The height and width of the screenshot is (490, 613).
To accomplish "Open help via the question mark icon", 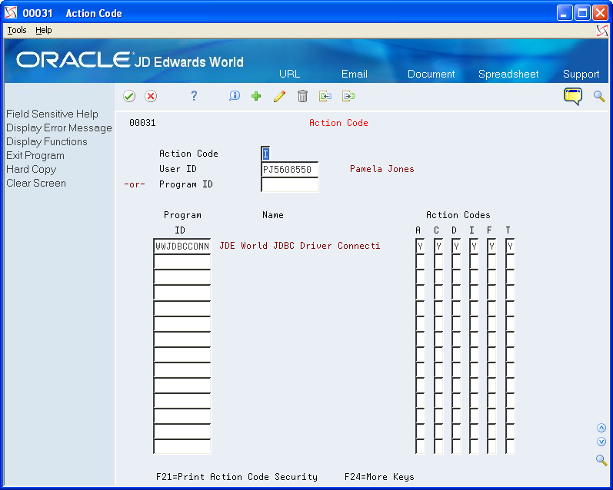I will 194,96.
